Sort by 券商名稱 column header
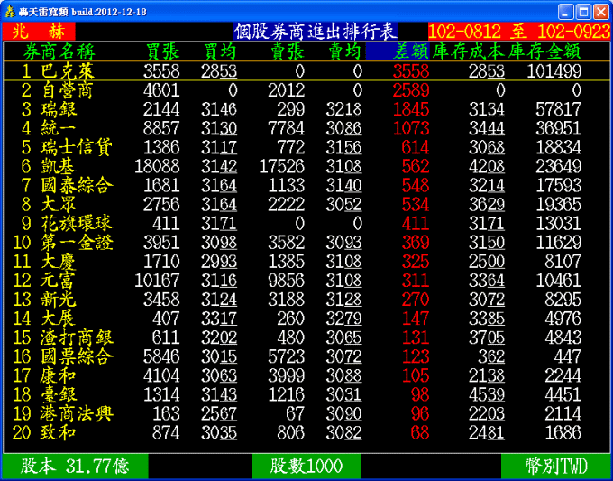This screenshot has height=481, width=613. pyautogui.click(x=59, y=51)
